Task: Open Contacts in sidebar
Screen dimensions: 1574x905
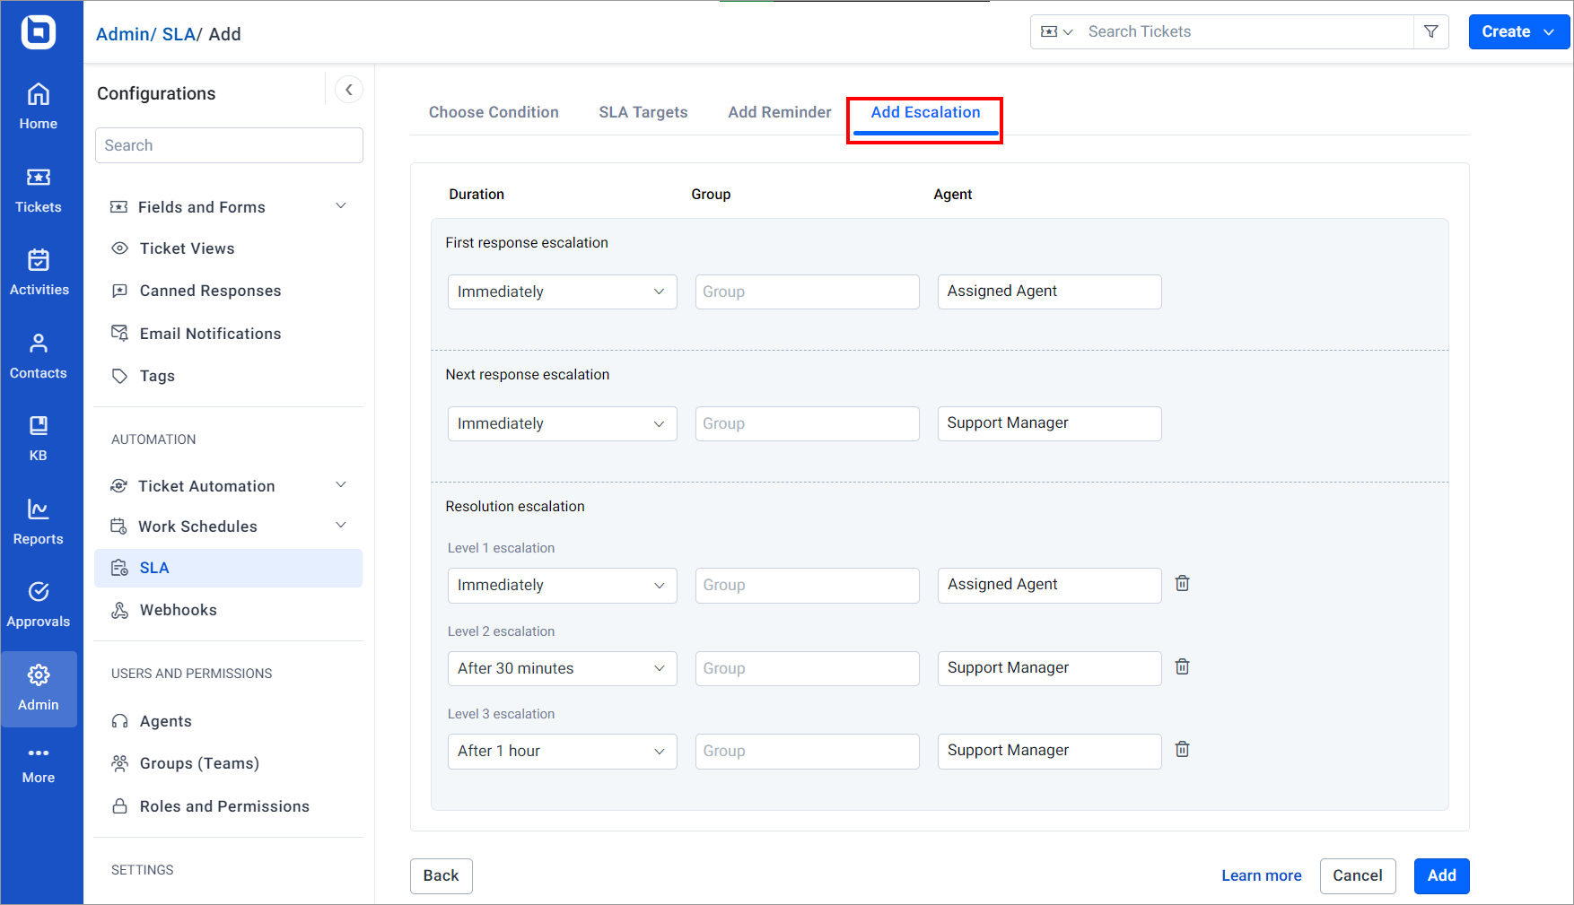Action: pyautogui.click(x=39, y=356)
